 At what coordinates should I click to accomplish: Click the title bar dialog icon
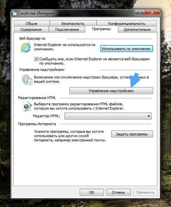pos(14,13)
